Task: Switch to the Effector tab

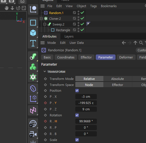Action: [x=86, y=57]
